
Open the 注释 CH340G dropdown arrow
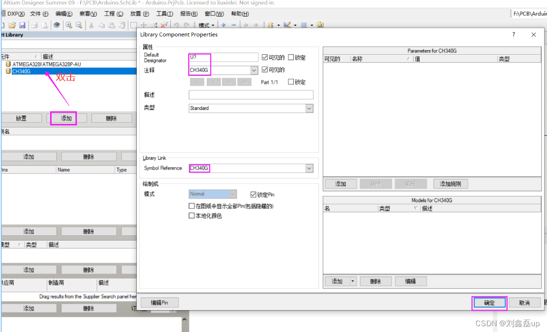[x=254, y=70]
